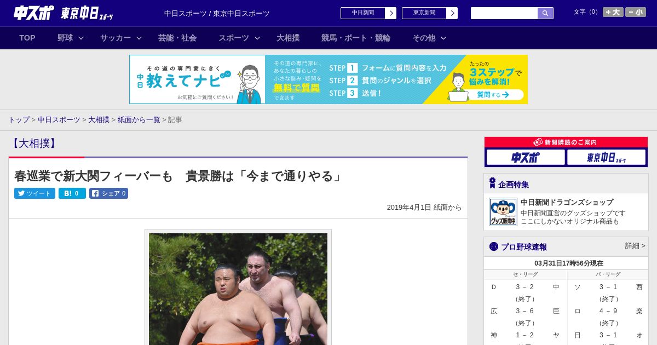
Task: Click the 東京中日スポーツ subscription banner button
Action: [607, 158]
